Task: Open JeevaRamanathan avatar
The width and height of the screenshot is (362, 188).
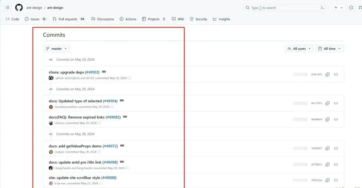Action: pos(51,107)
